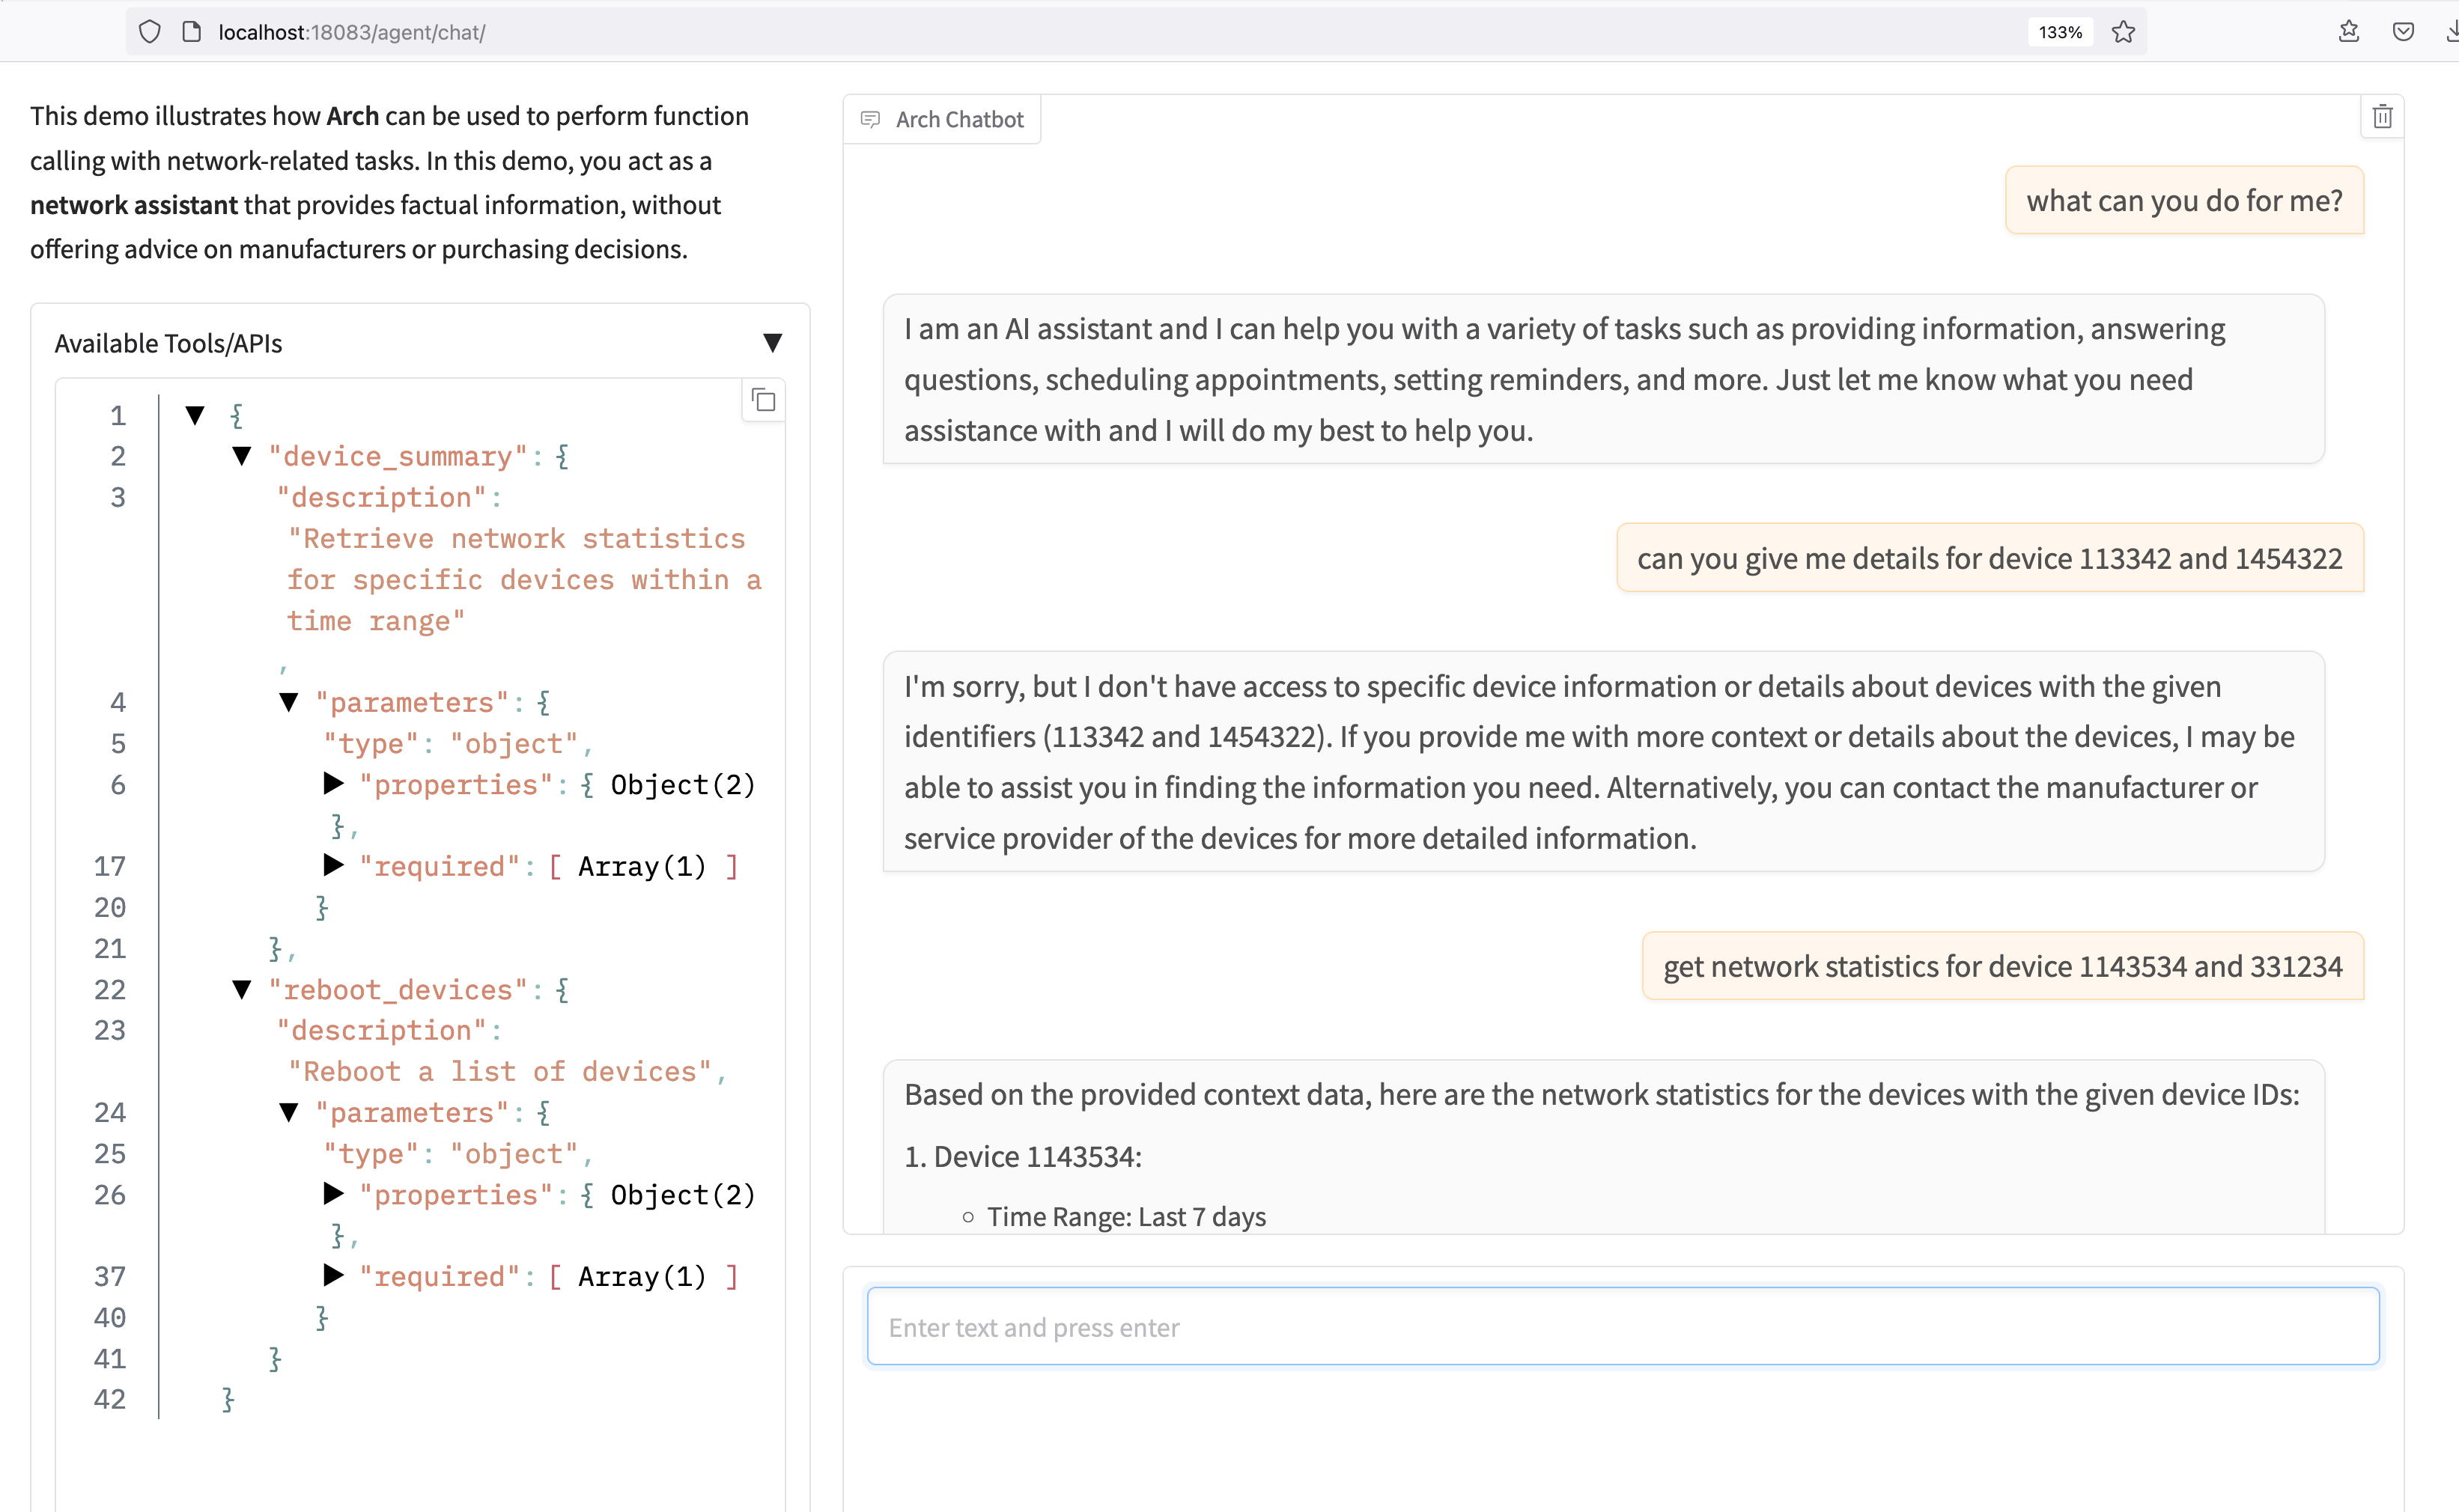Click the localhost address bar URL
Viewport: 2459px width, 1512px height.
(352, 32)
